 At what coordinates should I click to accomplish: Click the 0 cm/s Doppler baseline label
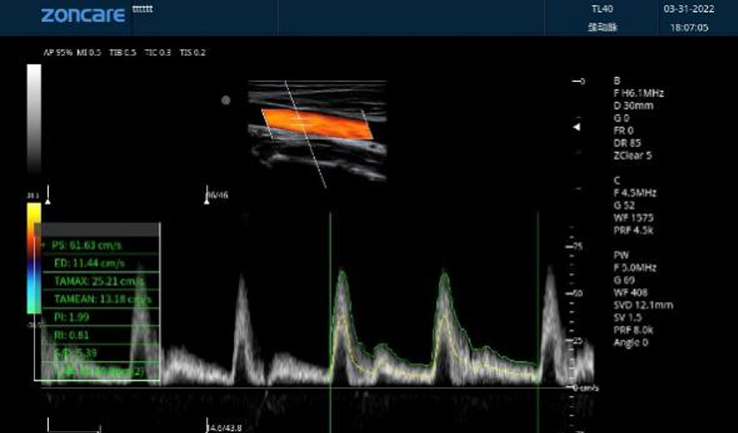click(587, 388)
